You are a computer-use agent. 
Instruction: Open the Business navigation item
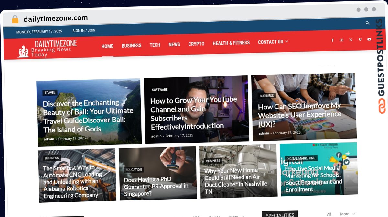point(131,46)
